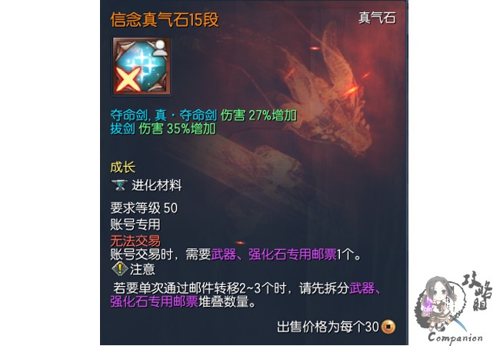Click the 出售价格为每个30 sell price text
This screenshot has height=346, width=500.
click(x=328, y=327)
